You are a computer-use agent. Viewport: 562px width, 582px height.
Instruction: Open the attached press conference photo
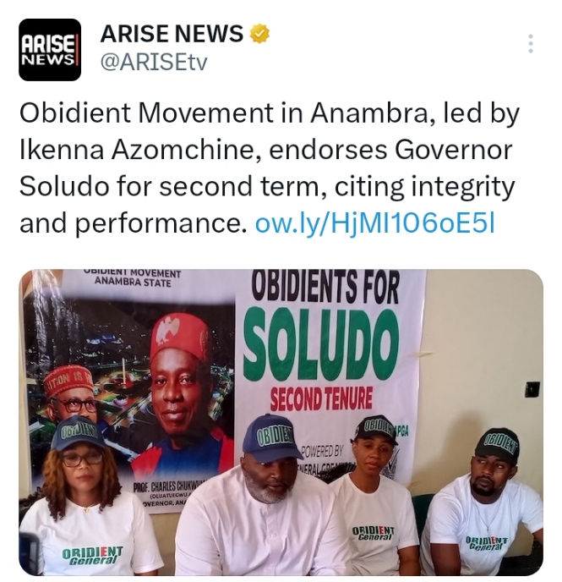(281, 422)
